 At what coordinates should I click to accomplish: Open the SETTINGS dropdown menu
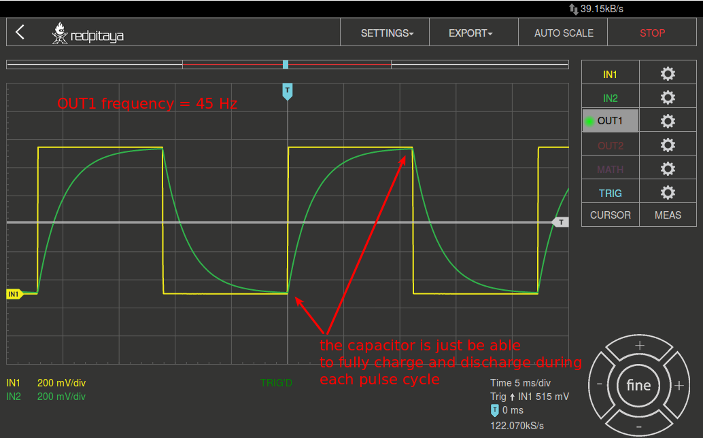pyautogui.click(x=385, y=33)
